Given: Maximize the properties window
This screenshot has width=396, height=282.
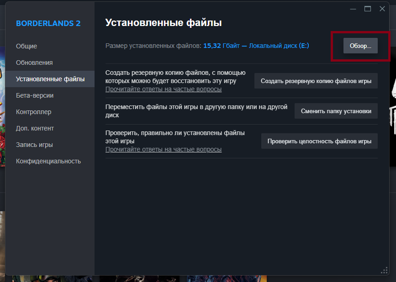Looking at the screenshot, I should coord(368,9).
